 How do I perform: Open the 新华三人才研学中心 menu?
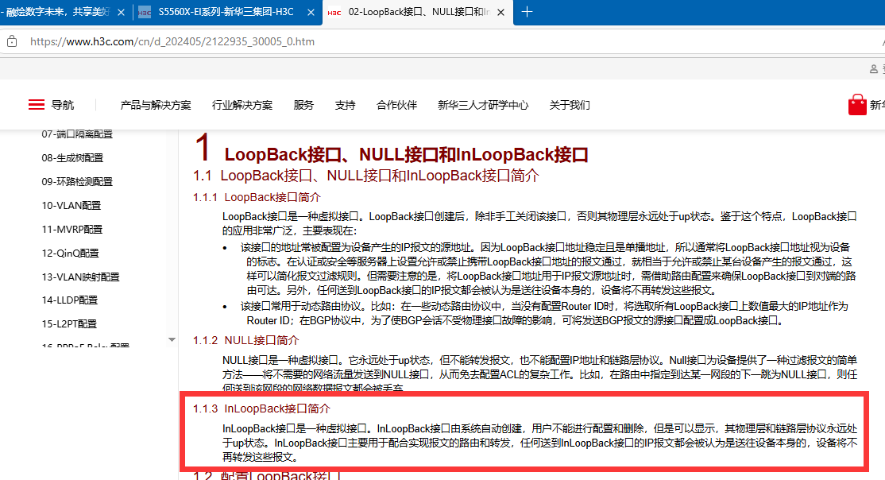pos(483,105)
